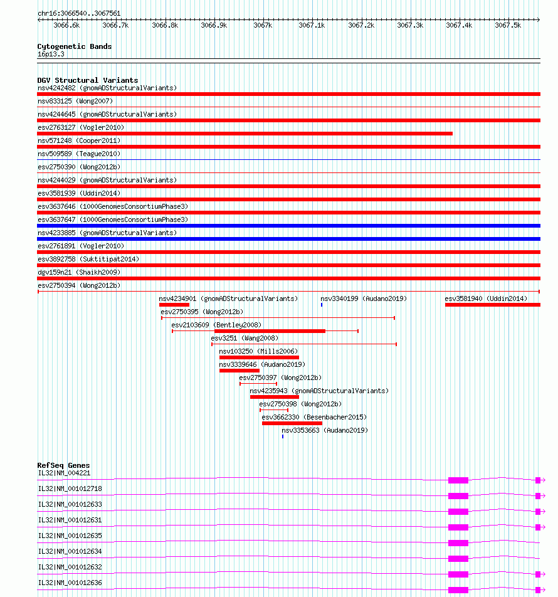Screen dimensions: 558x597
Task: Click the esv3581940 (Uddin2014) label
Action: tap(486, 298)
